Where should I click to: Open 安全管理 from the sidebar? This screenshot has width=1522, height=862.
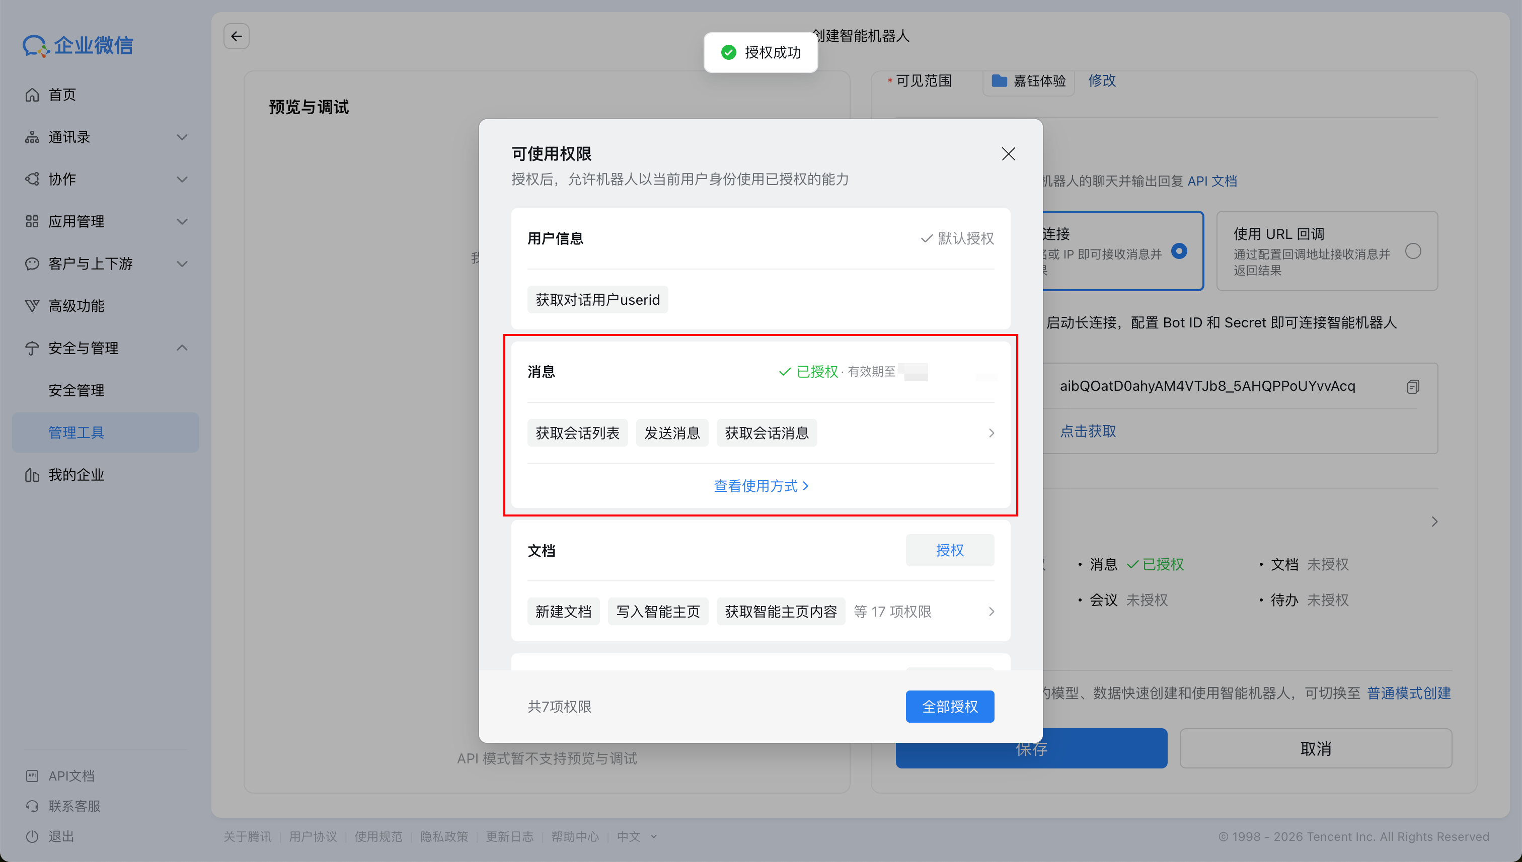pyautogui.click(x=77, y=390)
